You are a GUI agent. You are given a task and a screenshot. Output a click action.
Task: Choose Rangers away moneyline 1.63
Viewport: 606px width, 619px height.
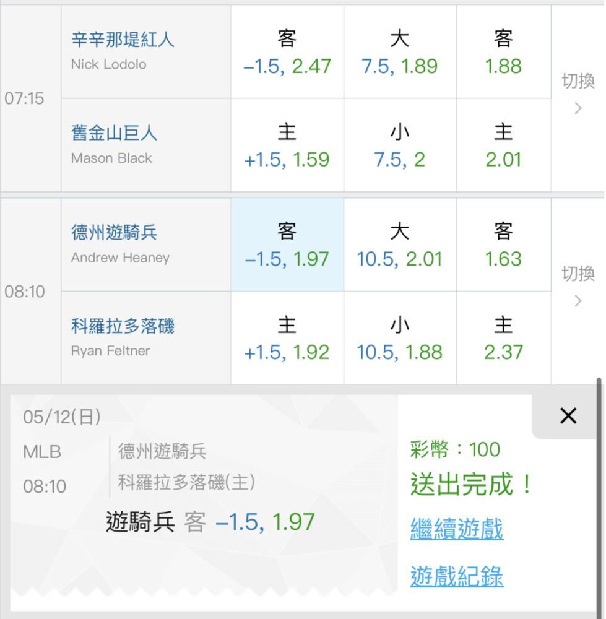[503, 245]
